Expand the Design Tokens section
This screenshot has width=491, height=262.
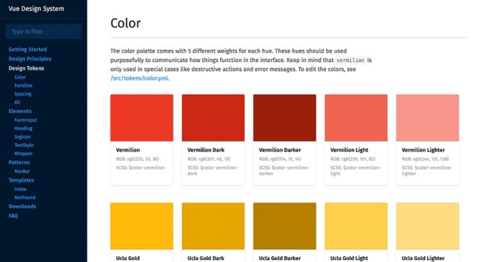pyautogui.click(x=26, y=68)
